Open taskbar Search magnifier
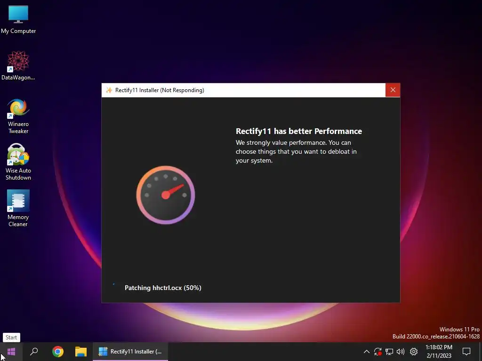The width and height of the screenshot is (482, 361). (34, 352)
